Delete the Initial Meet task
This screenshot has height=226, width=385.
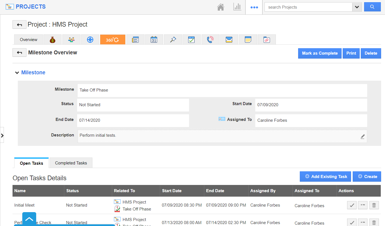tap(374, 205)
